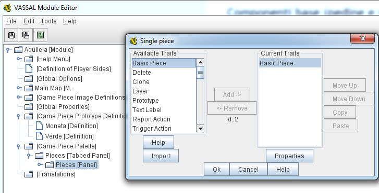The width and height of the screenshot is (379, 193).
Task: Click the VASSAL logo in the Single piece title bar
Action: coord(133,41)
